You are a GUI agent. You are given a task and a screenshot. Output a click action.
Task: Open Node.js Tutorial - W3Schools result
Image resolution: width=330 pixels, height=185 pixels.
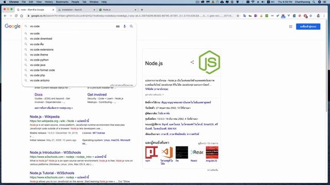52,173
